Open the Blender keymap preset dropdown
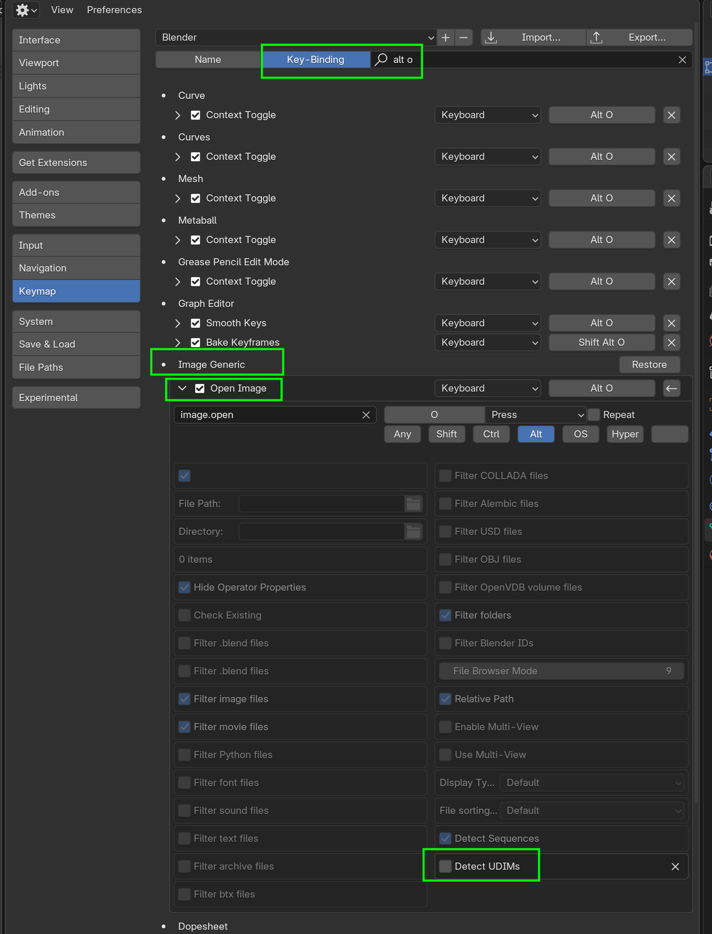The image size is (712, 934). (x=296, y=37)
